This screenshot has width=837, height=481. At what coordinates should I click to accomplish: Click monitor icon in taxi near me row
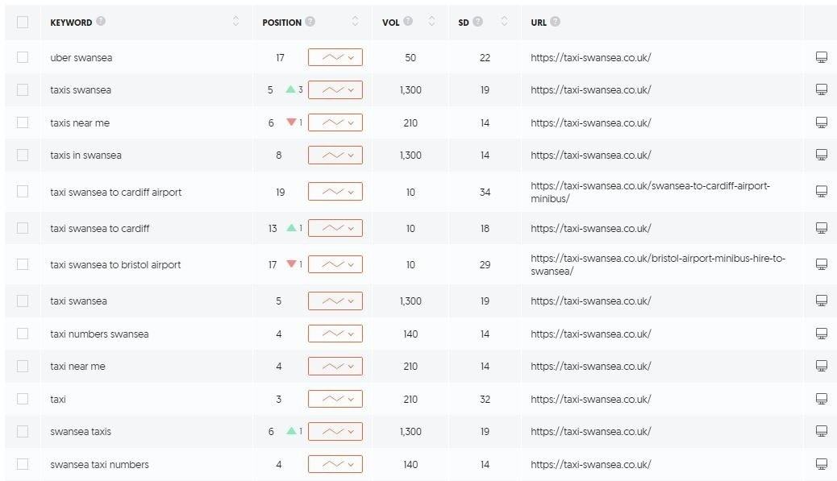coord(822,366)
